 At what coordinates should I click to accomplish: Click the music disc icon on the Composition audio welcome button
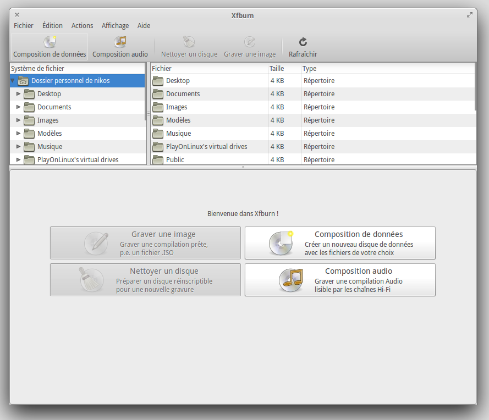290,280
